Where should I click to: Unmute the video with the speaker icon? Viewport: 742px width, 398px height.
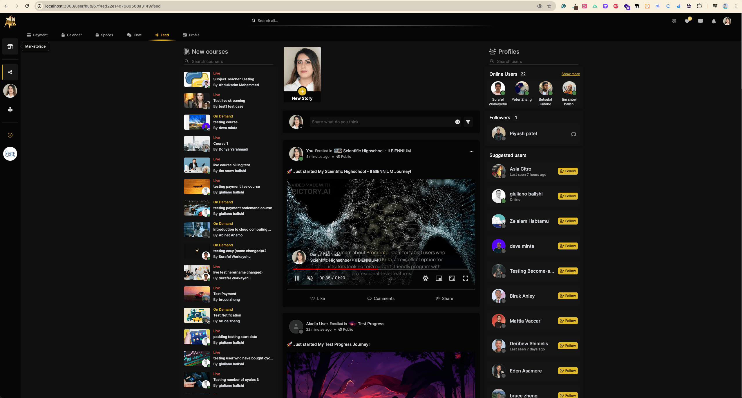click(310, 278)
